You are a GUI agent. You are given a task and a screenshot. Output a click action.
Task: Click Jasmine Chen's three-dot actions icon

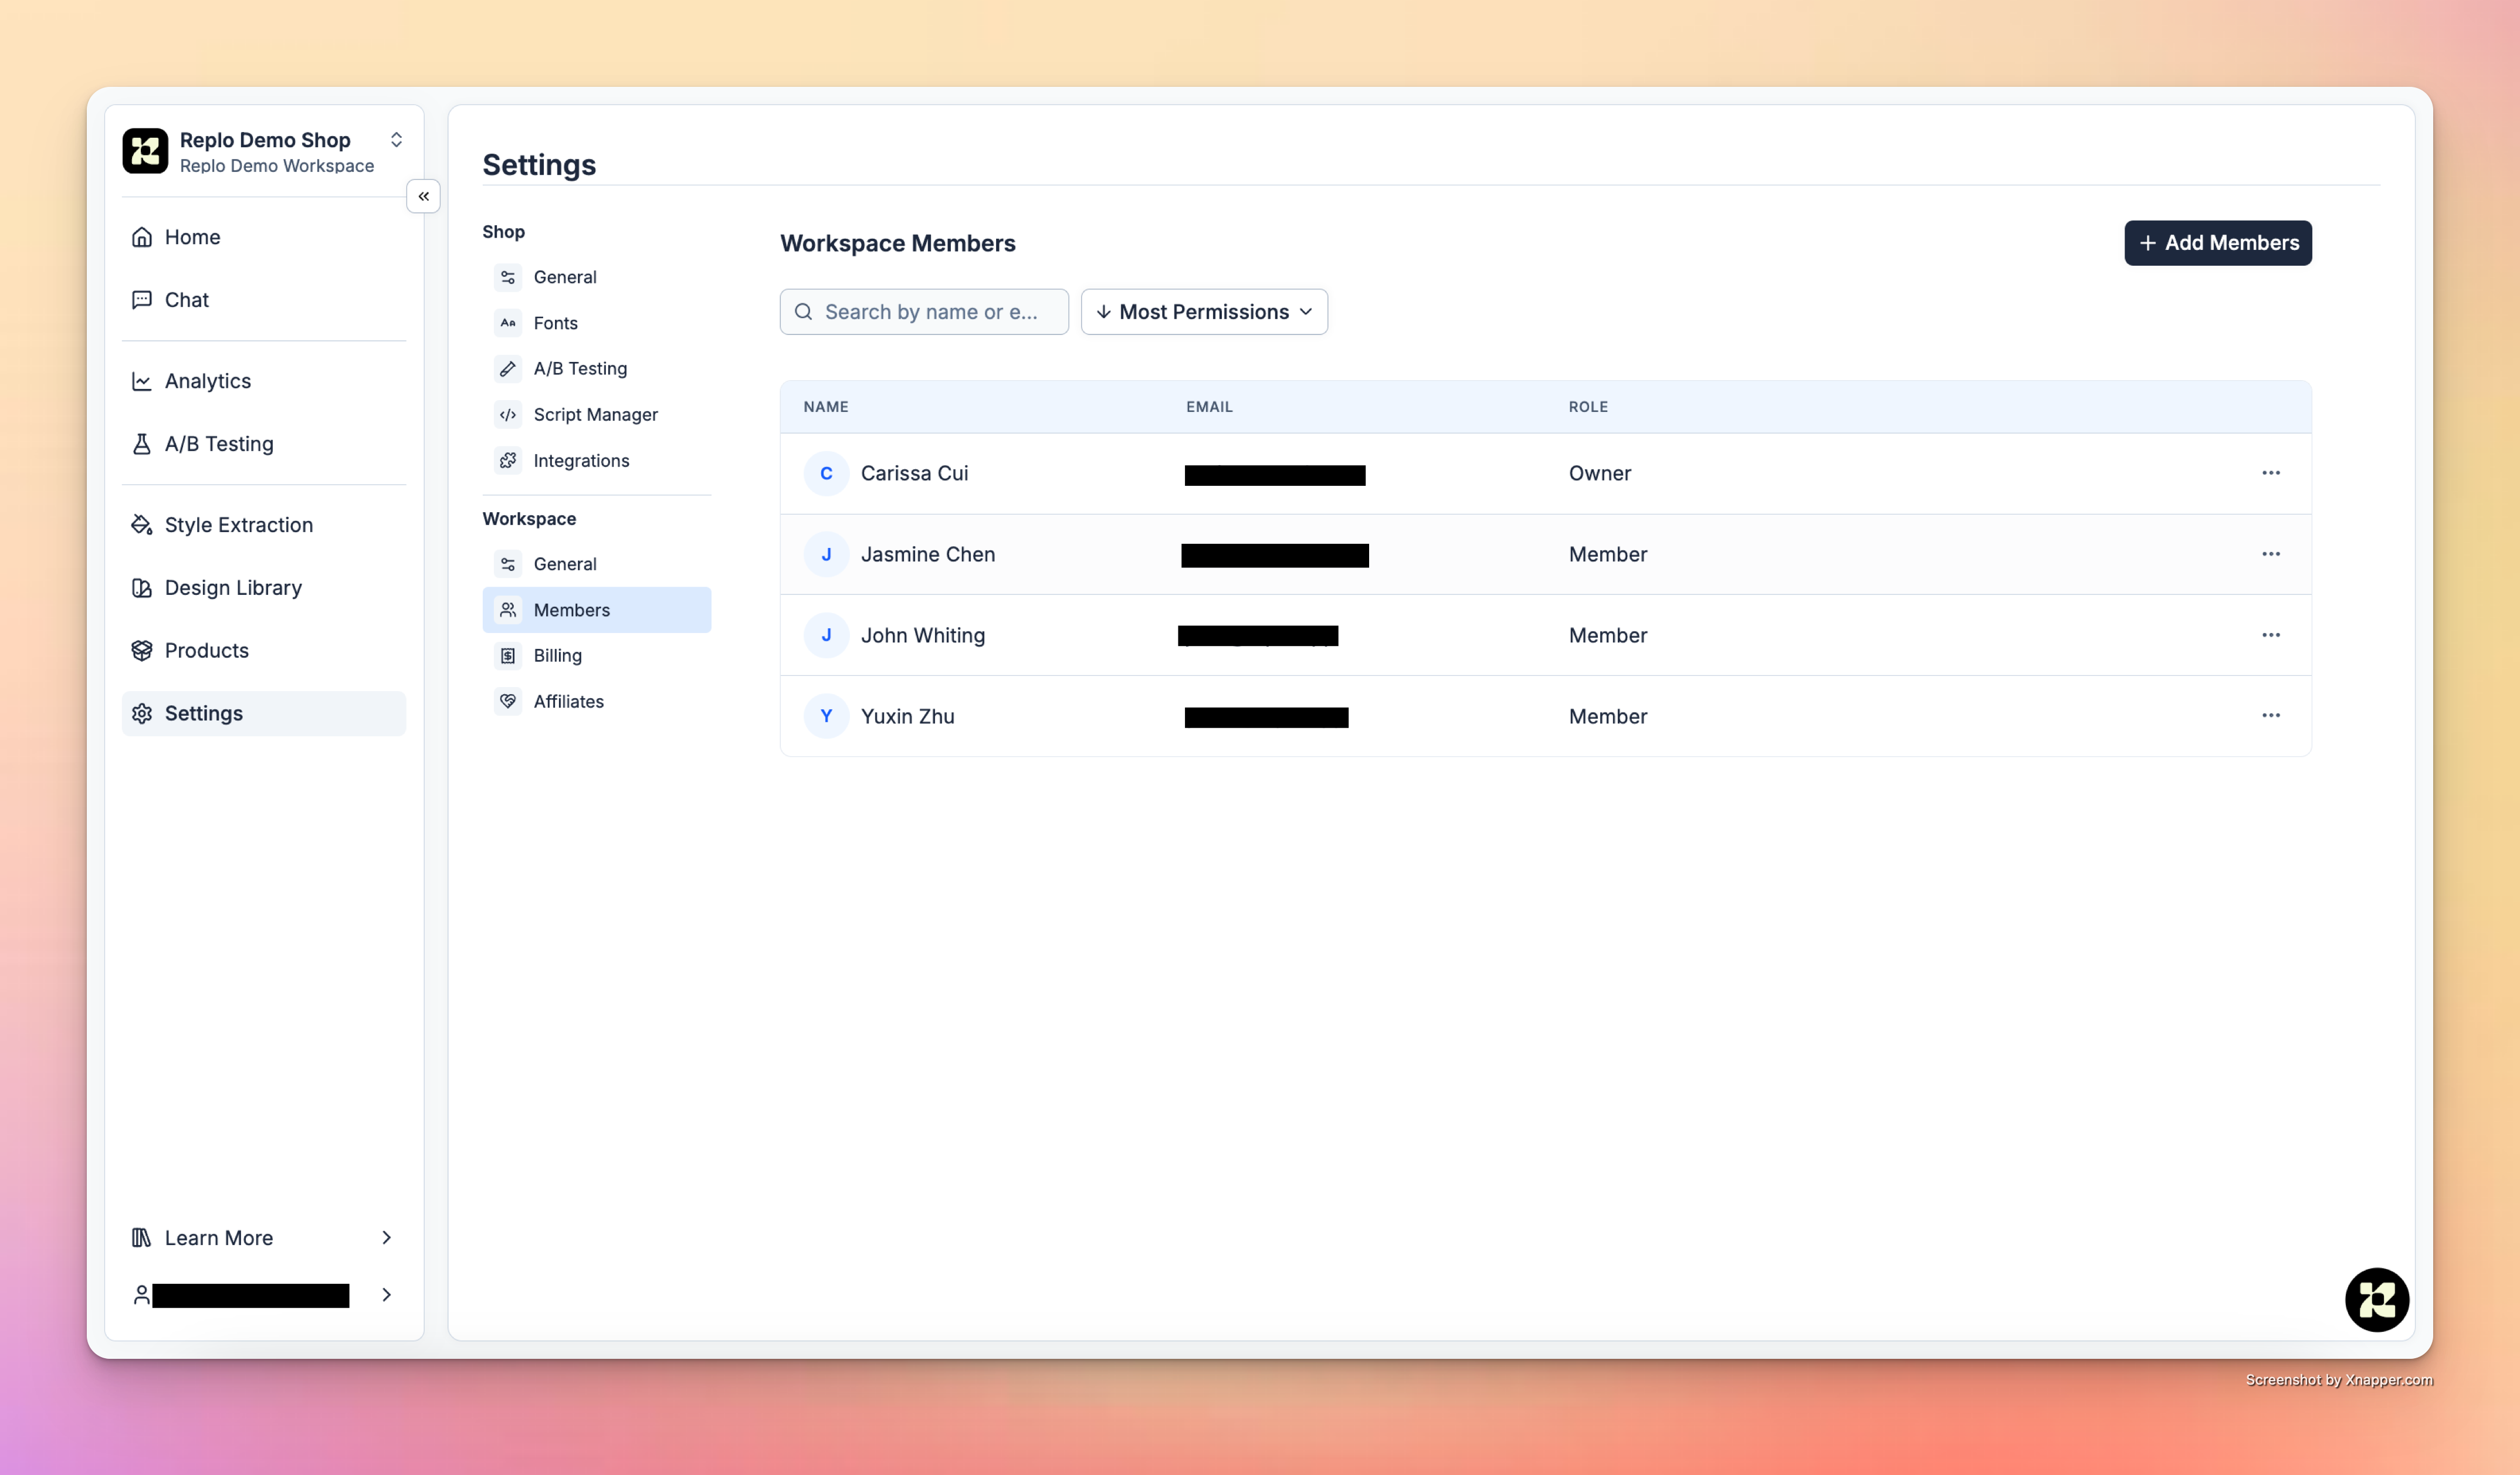pyautogui.click(x=2270, y=554)
